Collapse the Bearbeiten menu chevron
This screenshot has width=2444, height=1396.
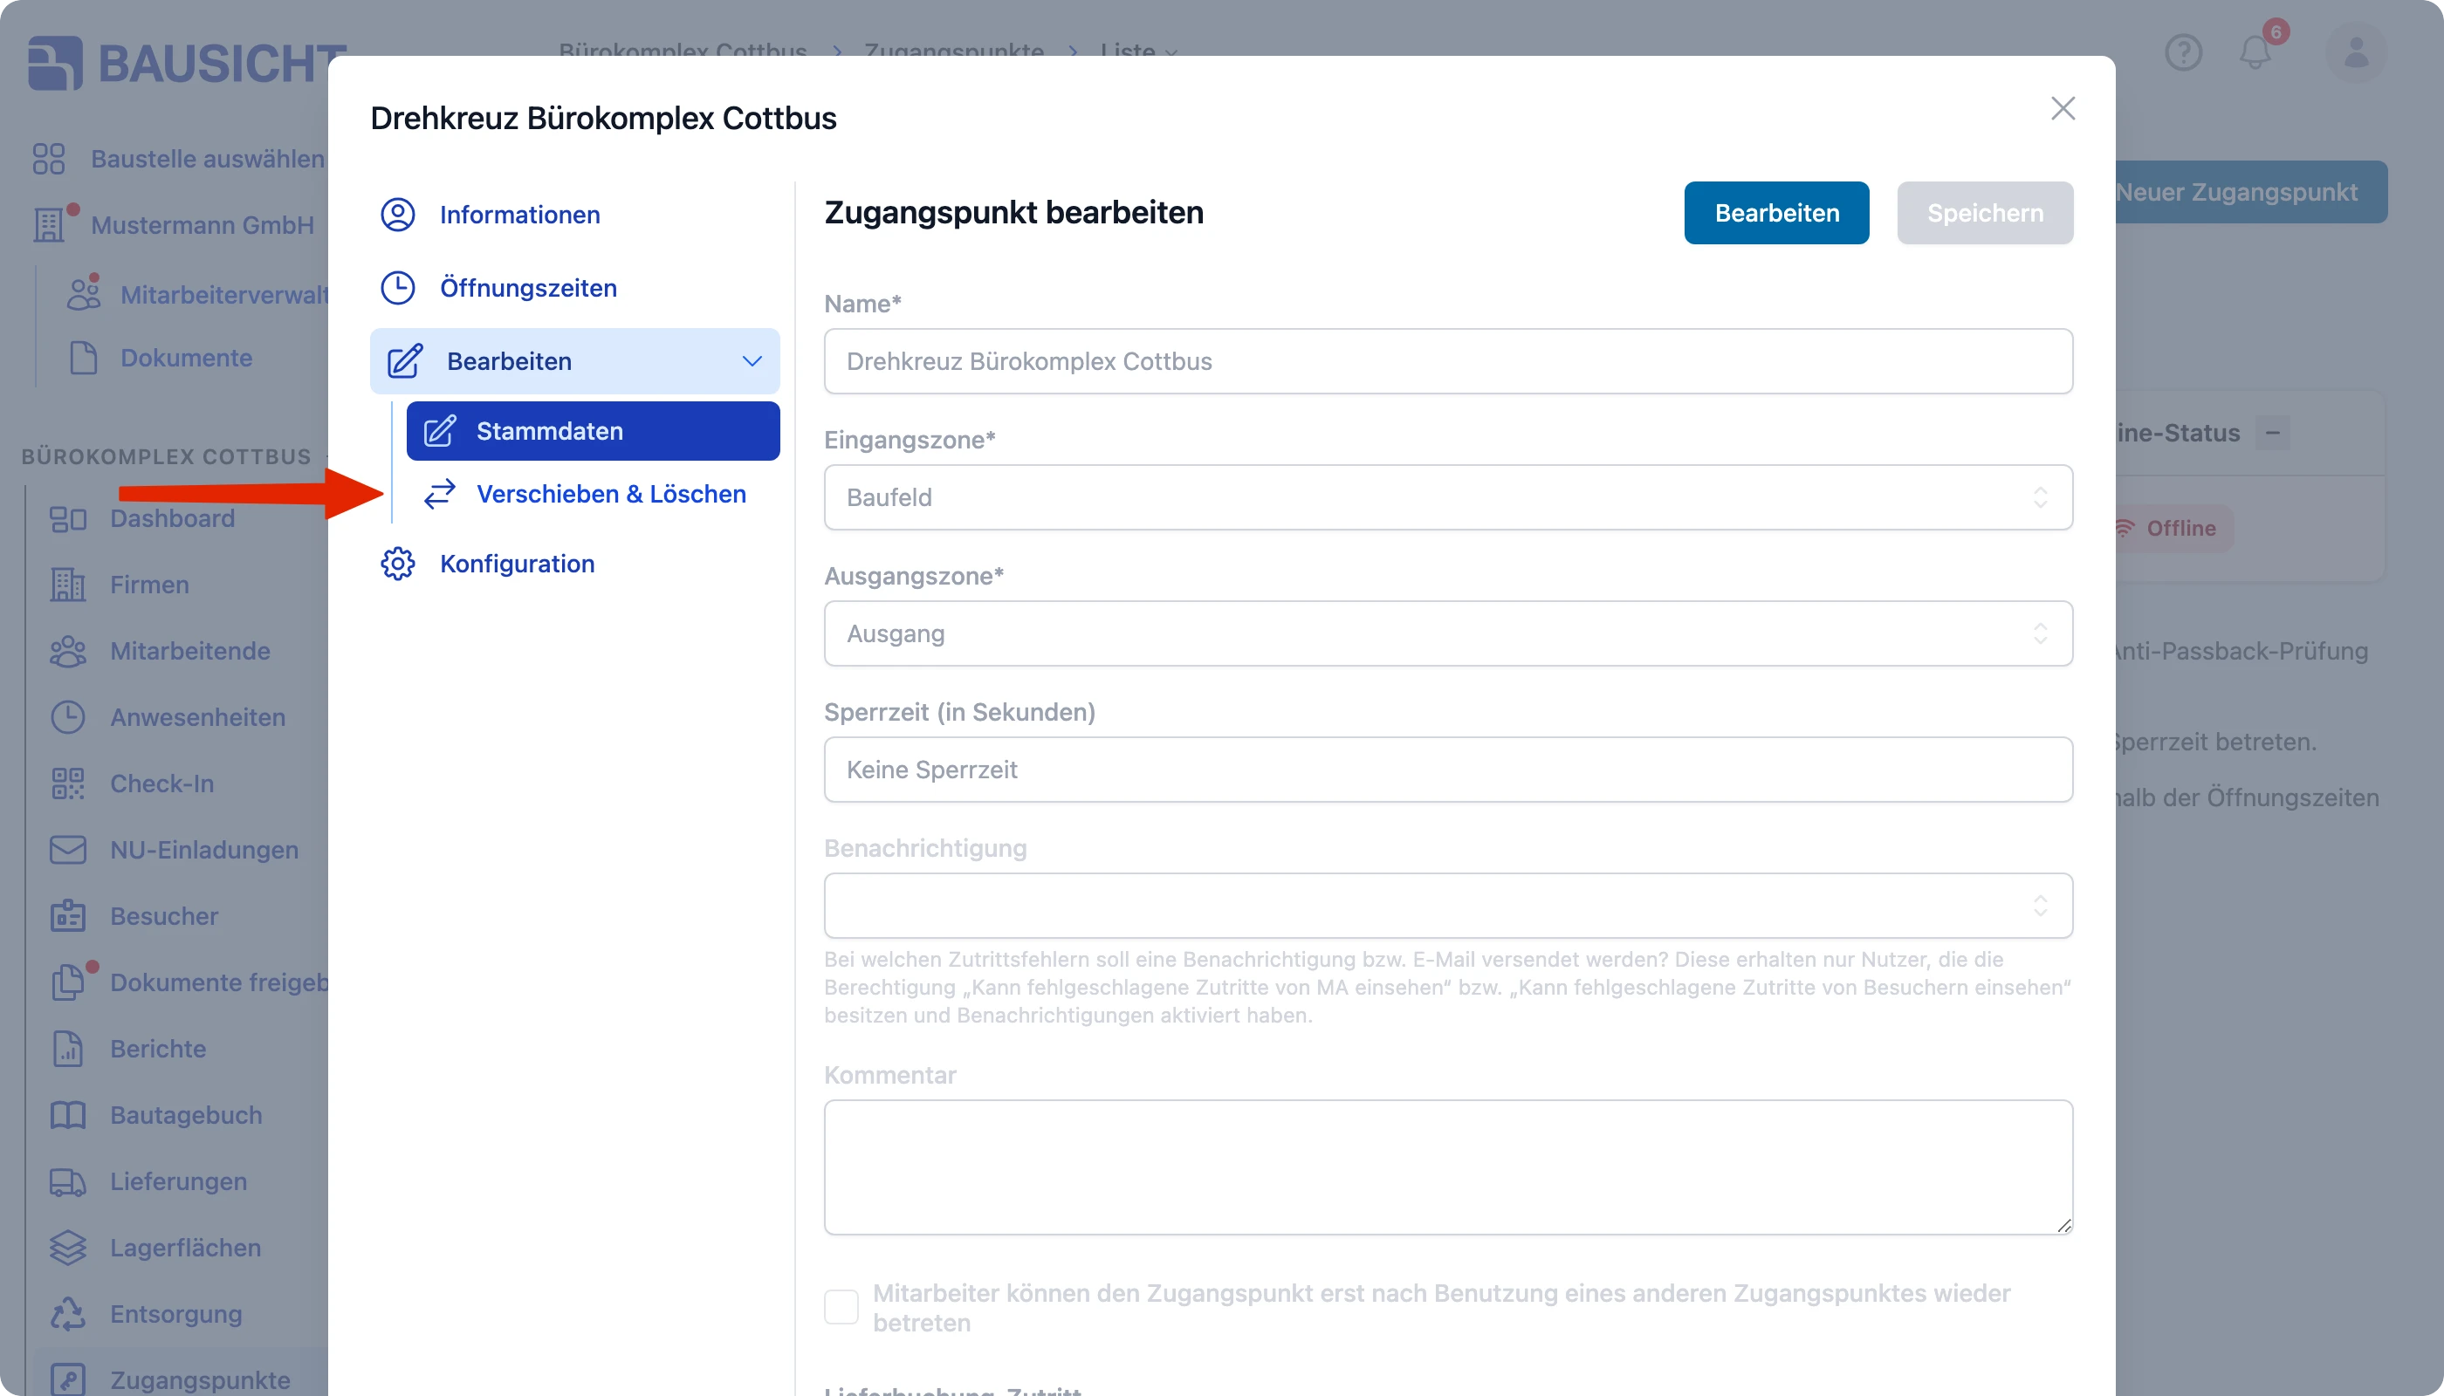[752, 361]
